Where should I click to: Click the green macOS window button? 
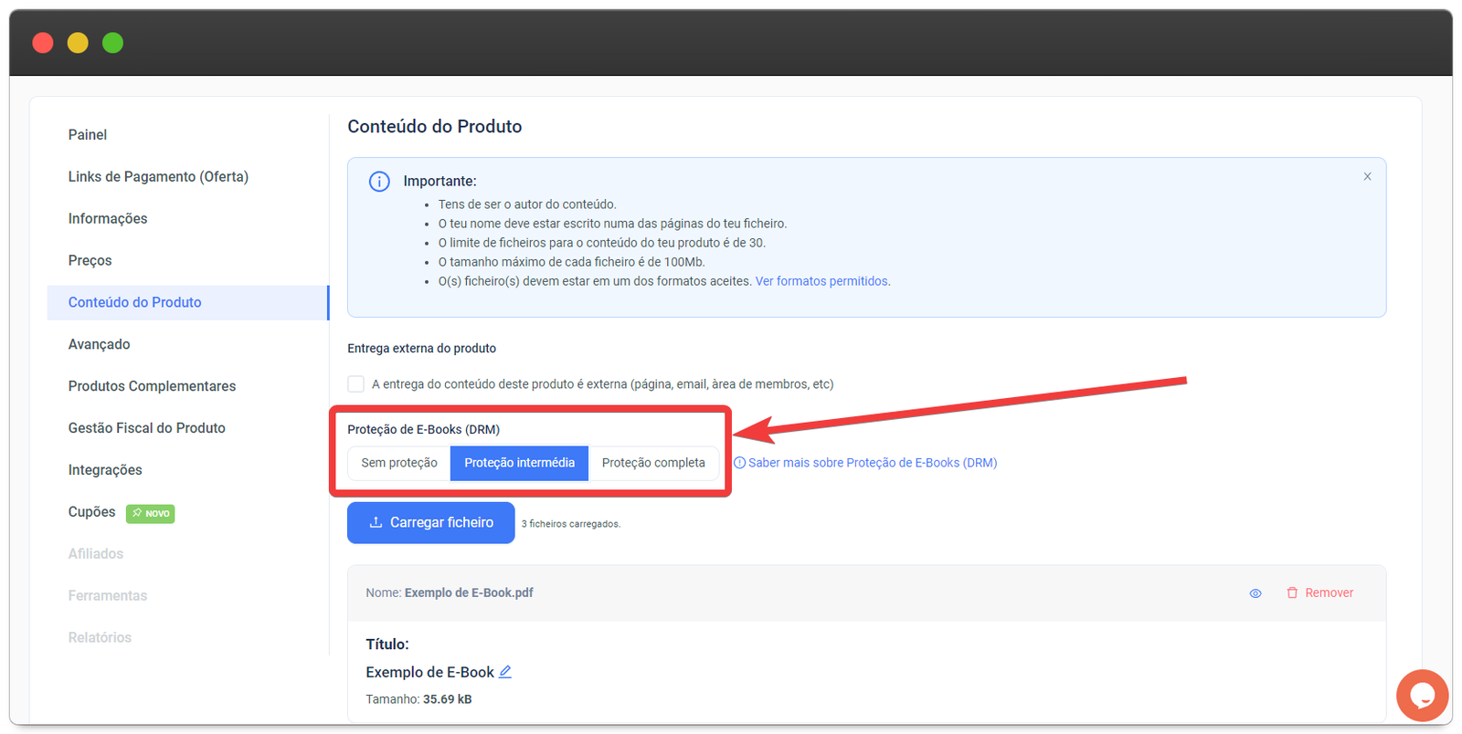[112, 43]
